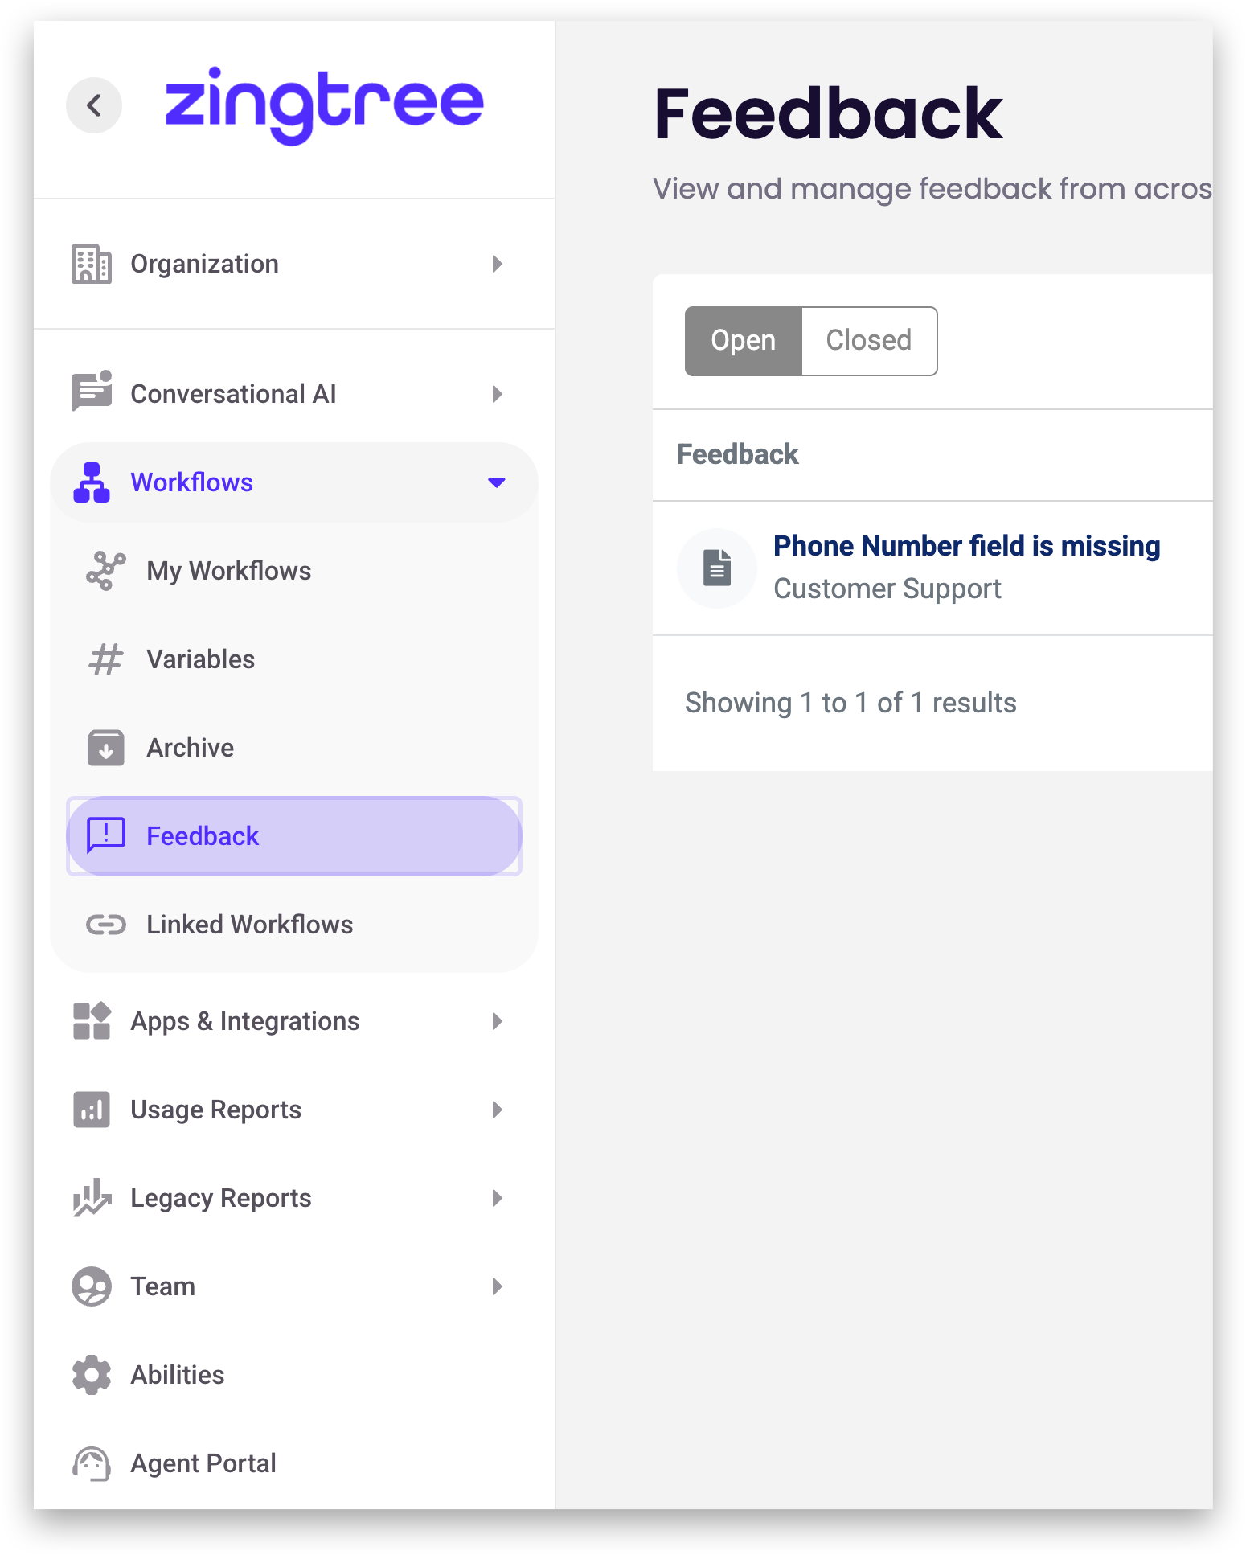Click the Legacy Reports menu item

(x=220, y=1198)
